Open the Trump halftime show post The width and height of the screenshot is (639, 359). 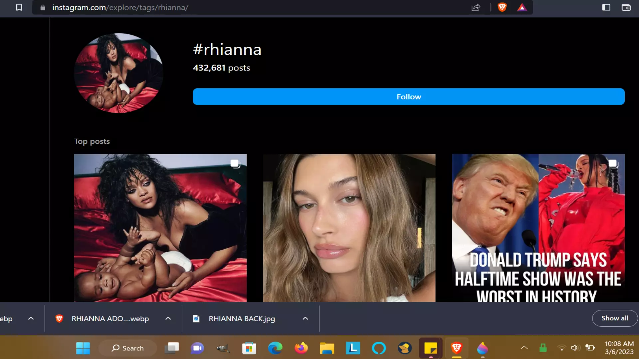[x=538, y=228]
